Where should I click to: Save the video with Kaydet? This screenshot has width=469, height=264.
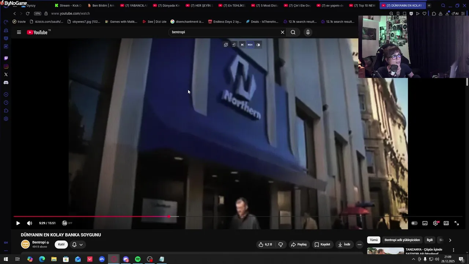point(322,245)
